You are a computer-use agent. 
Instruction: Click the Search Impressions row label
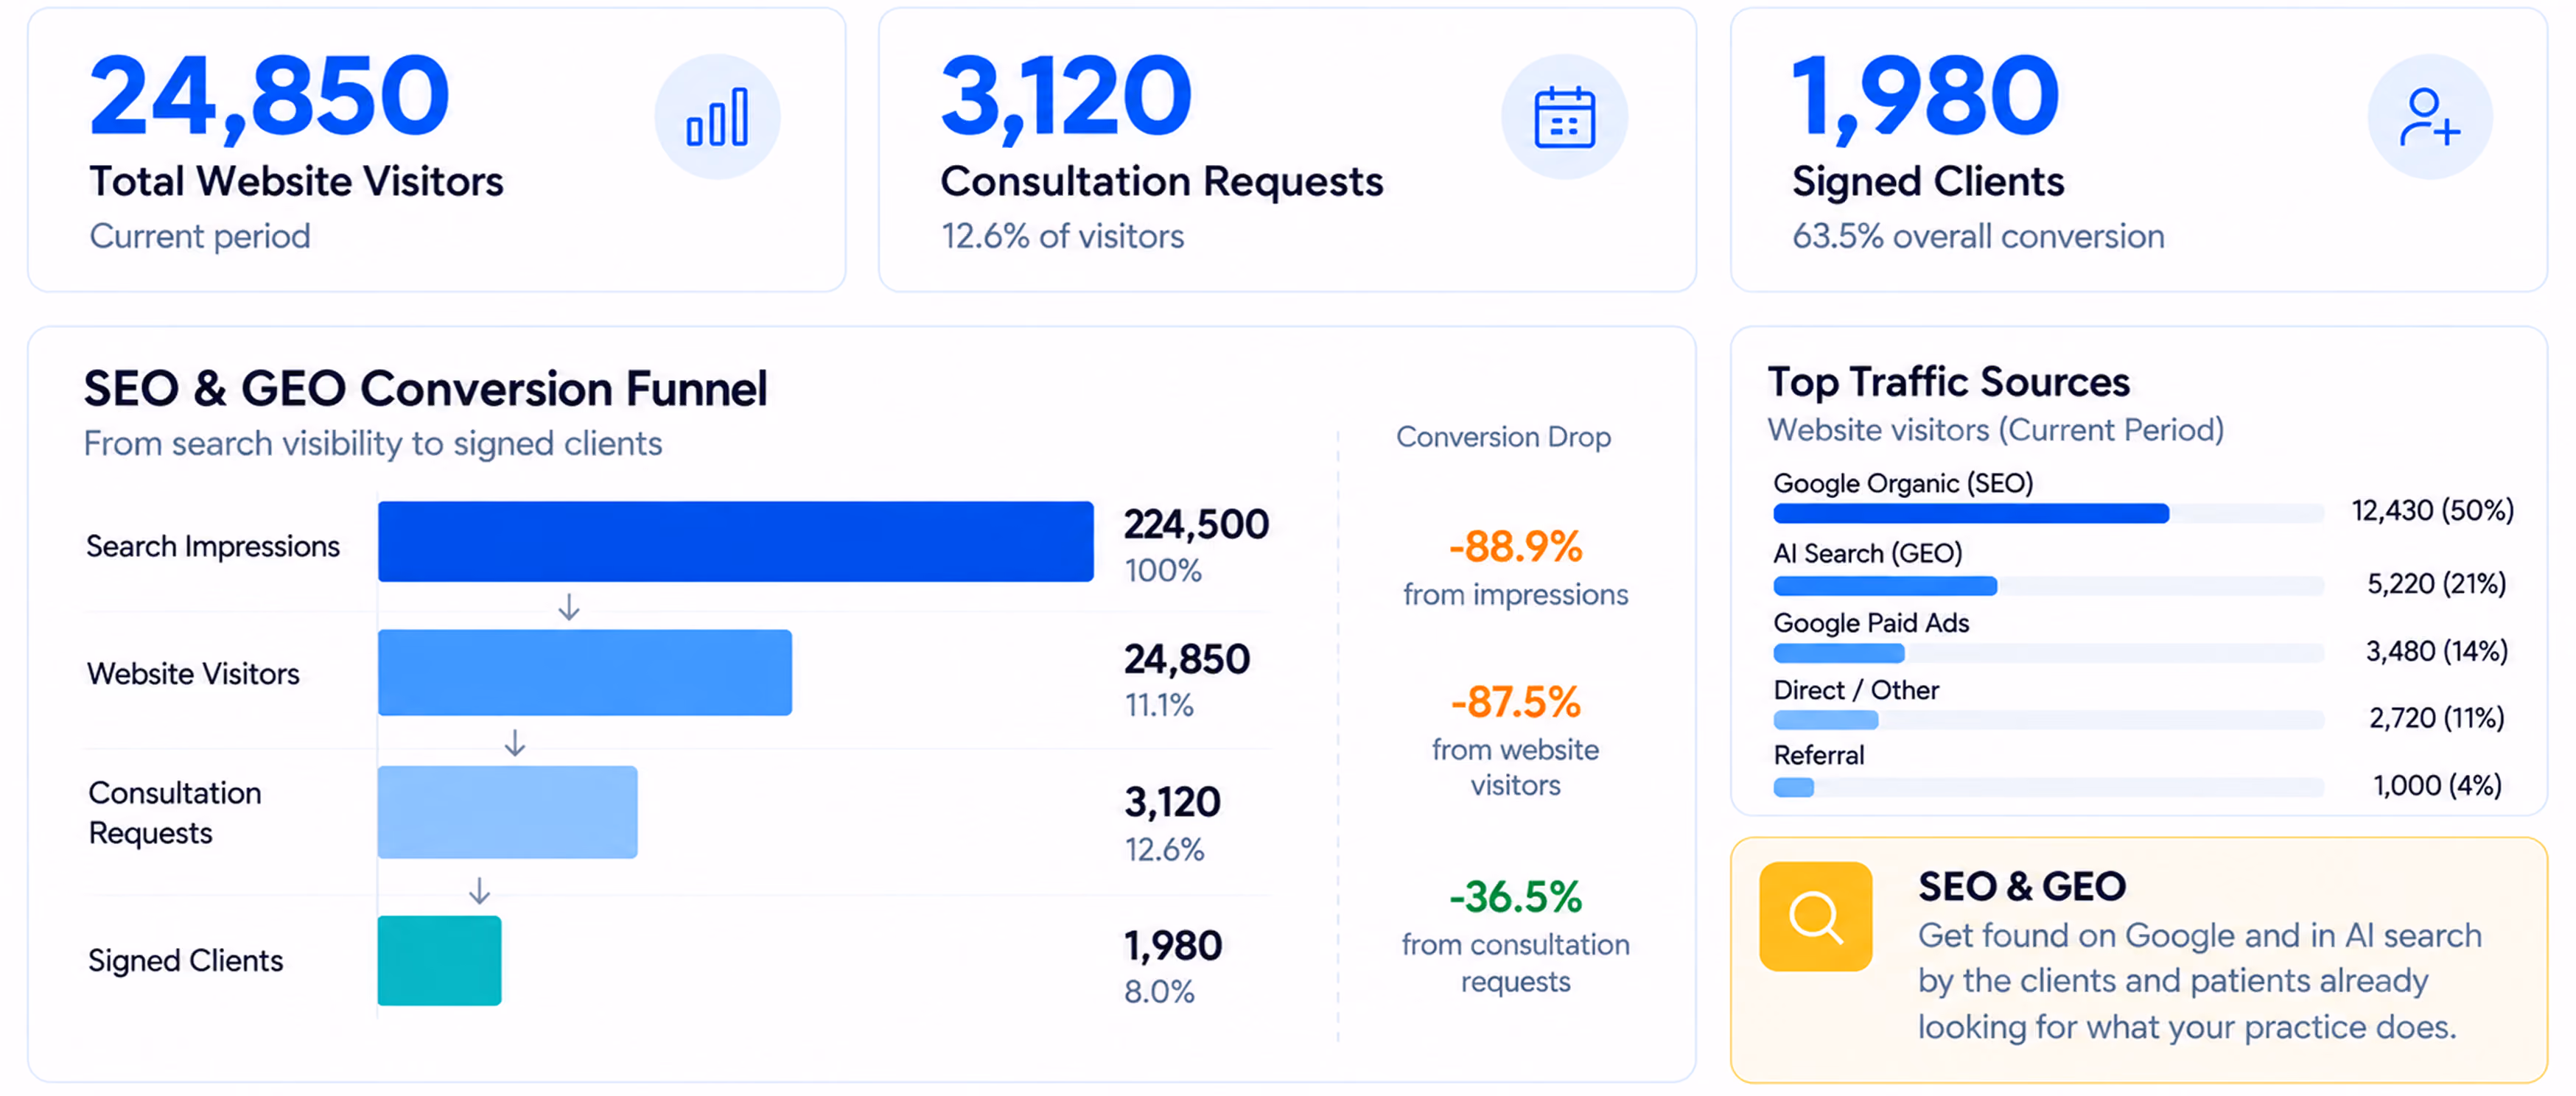coord(213,546)
